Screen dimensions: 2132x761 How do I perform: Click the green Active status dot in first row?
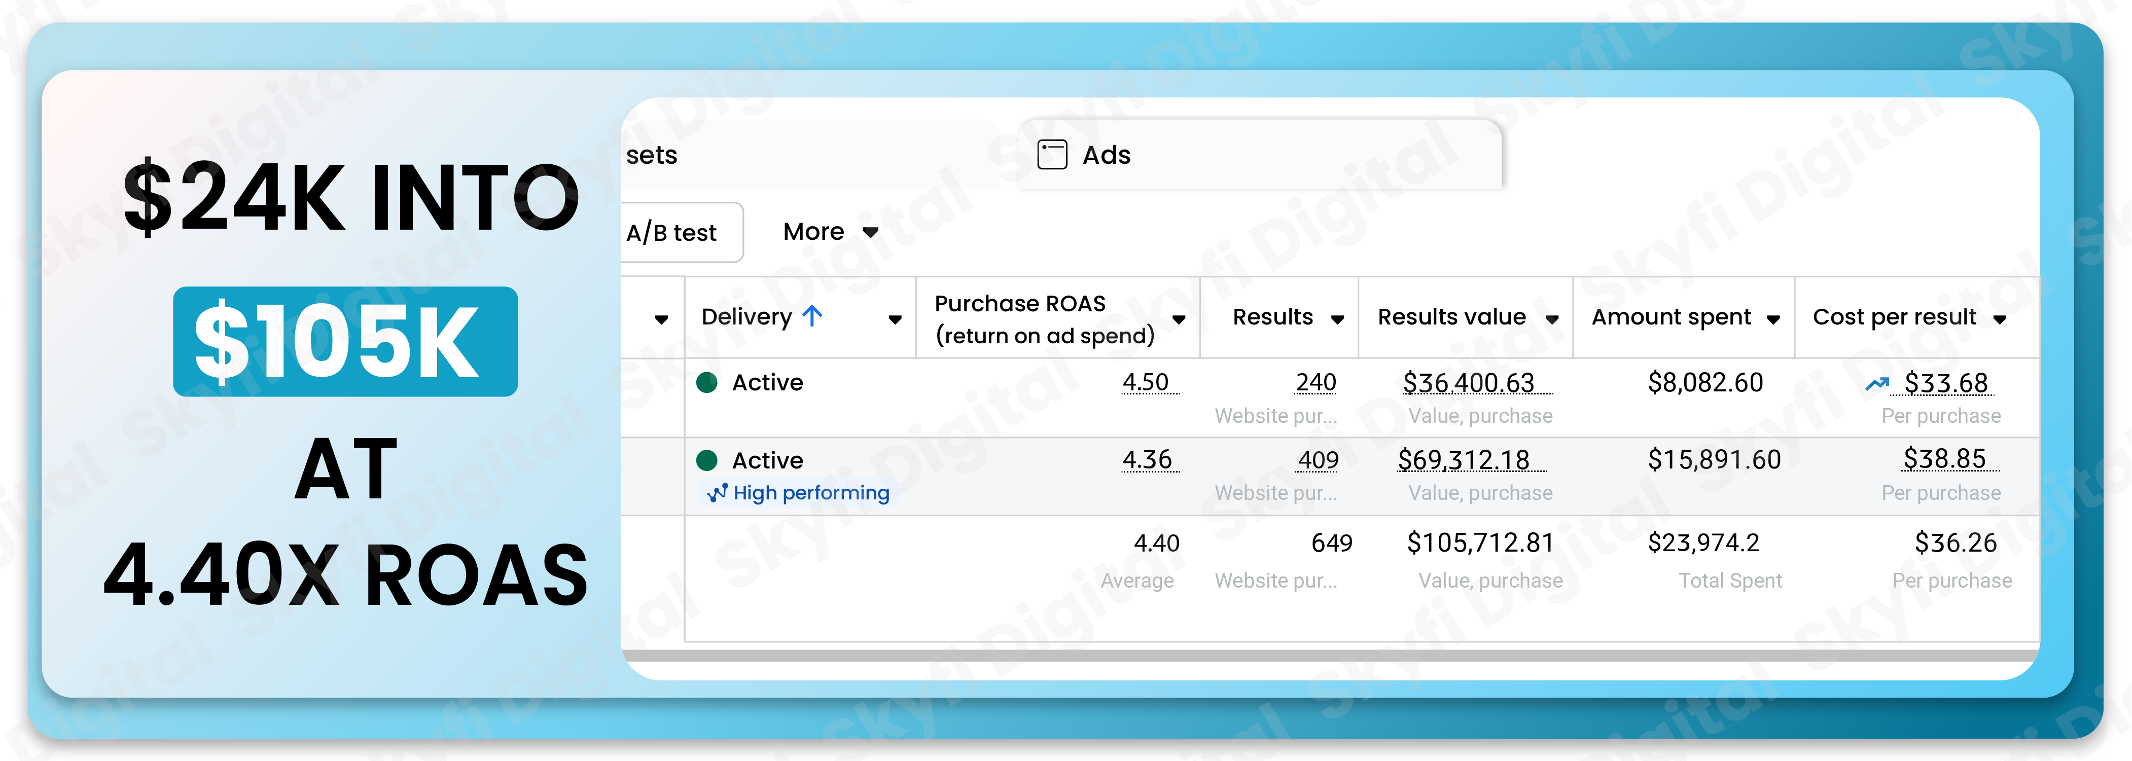(x=707, y=382)
